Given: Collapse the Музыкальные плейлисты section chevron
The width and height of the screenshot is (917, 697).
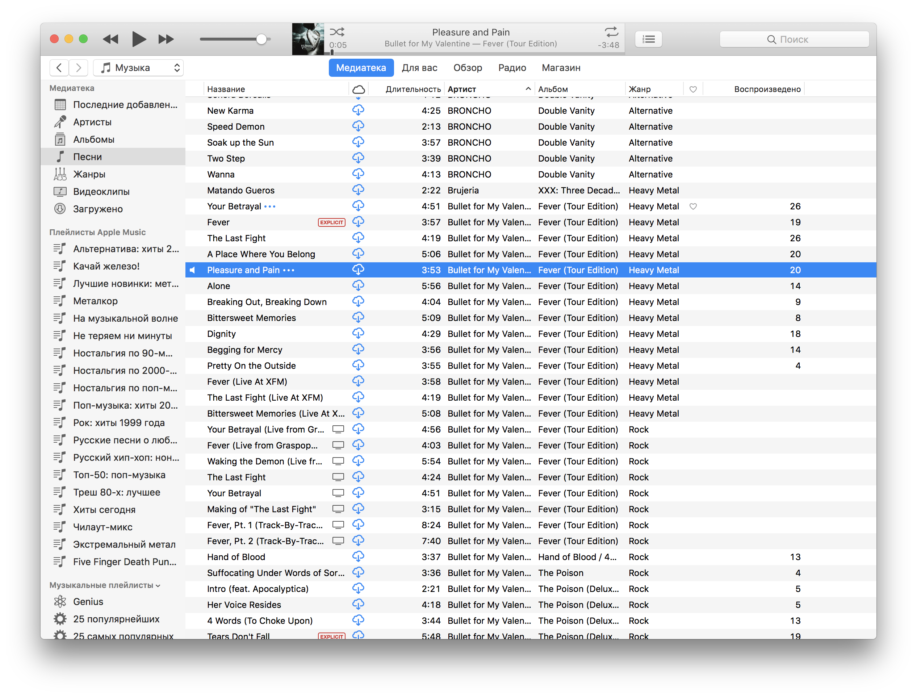Looking at the screenshot, I should point(158,585).
